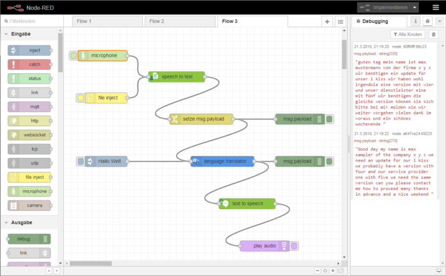Switch to the Flow 1 tab
This screenshot has height=276, width=446.
pos(107,21)
